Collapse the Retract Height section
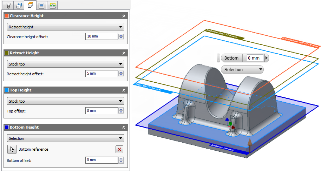Viewport: 321px width, 171px height. click(x=124, y=53)
